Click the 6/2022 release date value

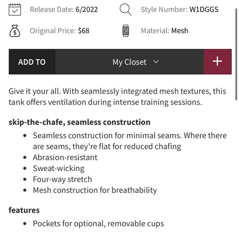(87, 9)
